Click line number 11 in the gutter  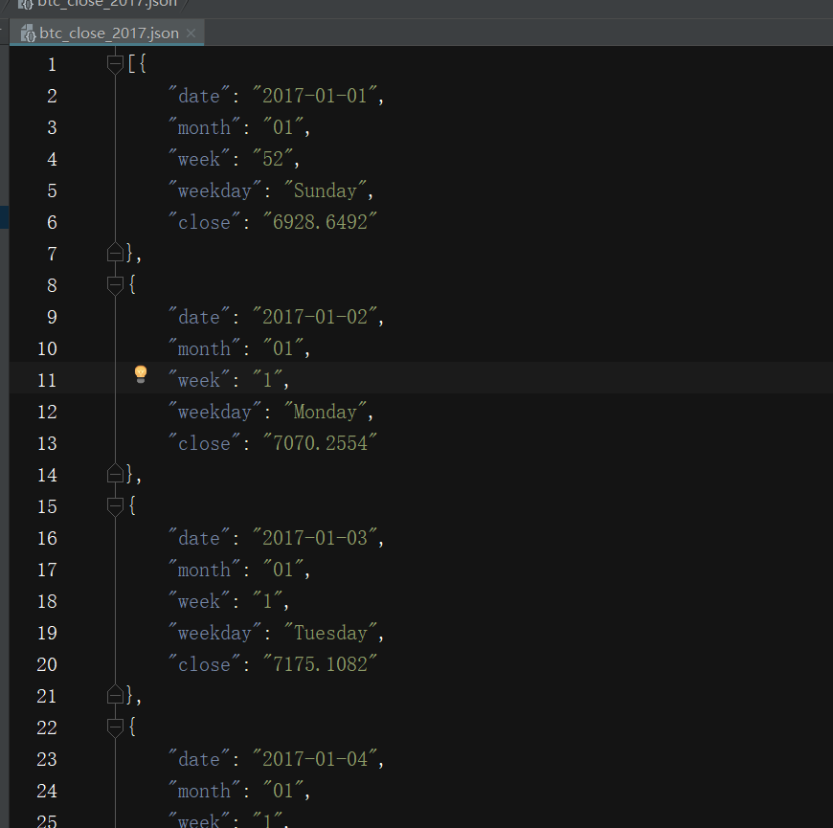(x=47, y=380)
